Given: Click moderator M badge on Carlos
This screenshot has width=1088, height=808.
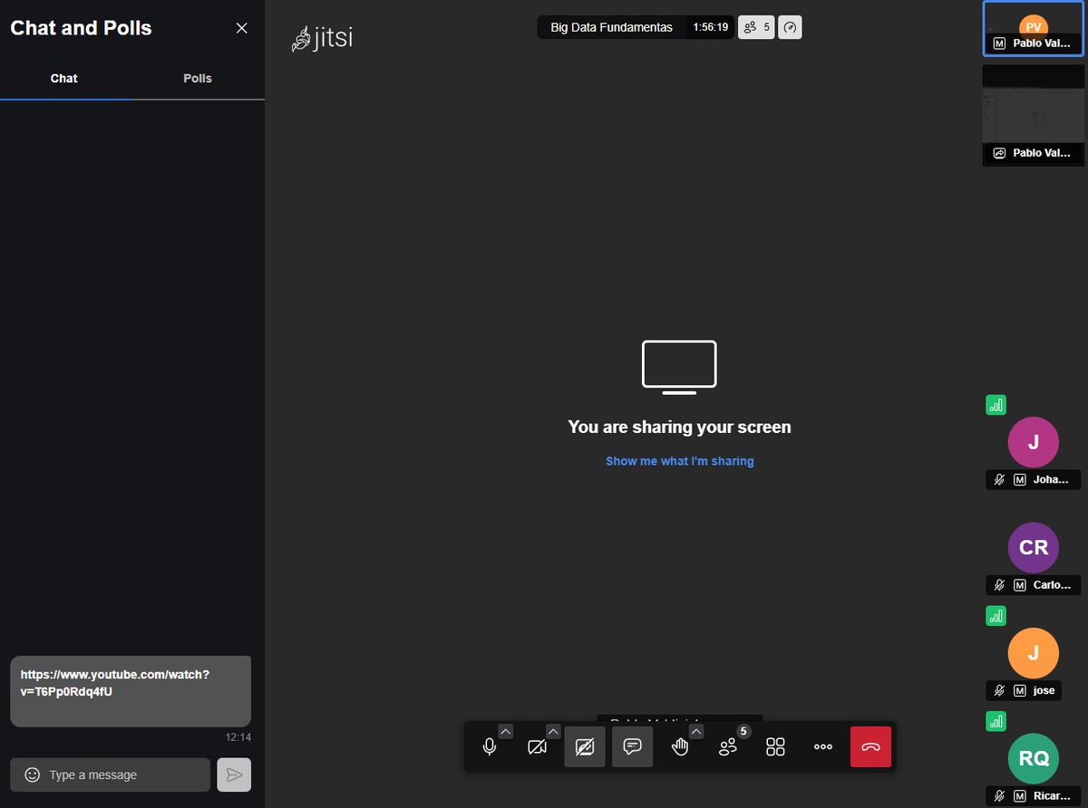Looking at the screenshot, I should 1019,585.
